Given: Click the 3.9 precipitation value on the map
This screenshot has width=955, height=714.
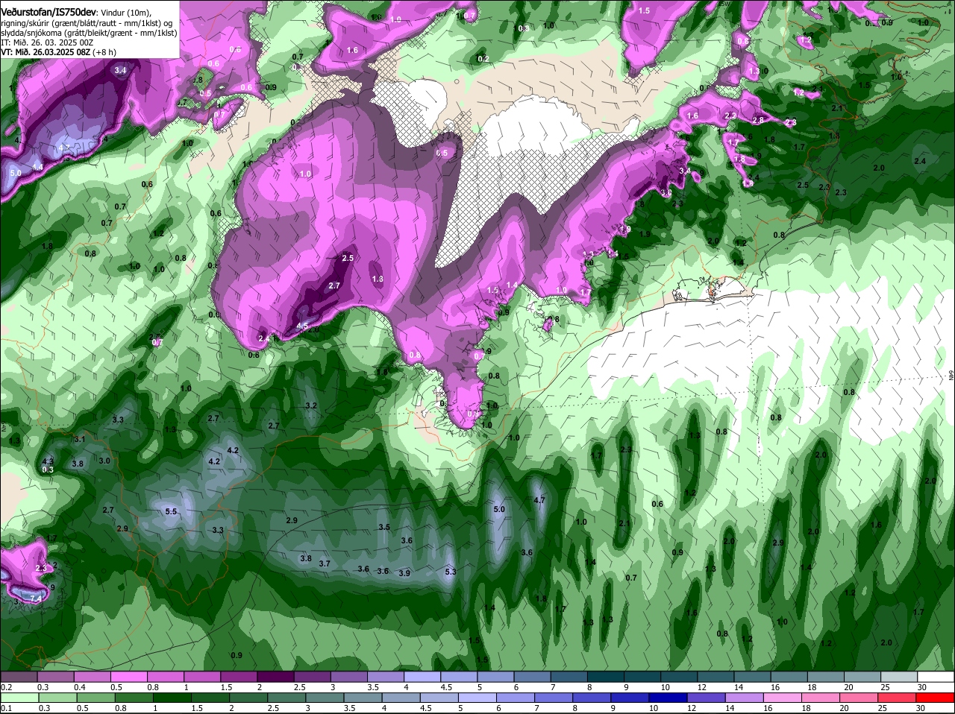Looking at the screenshot, I should pyautogui.click(x=404, y=573).
